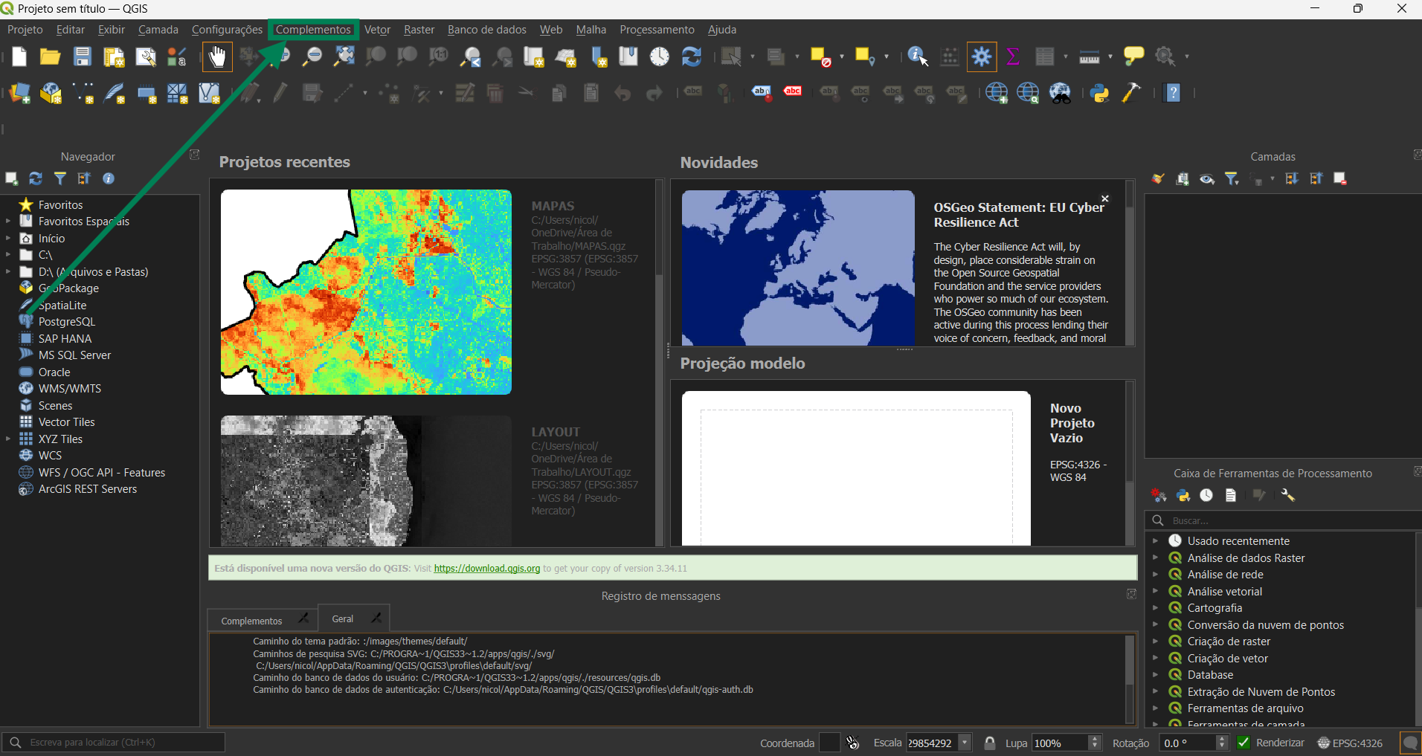
Task: Save project with the floppy disk icon
Action: click(82, 57)
